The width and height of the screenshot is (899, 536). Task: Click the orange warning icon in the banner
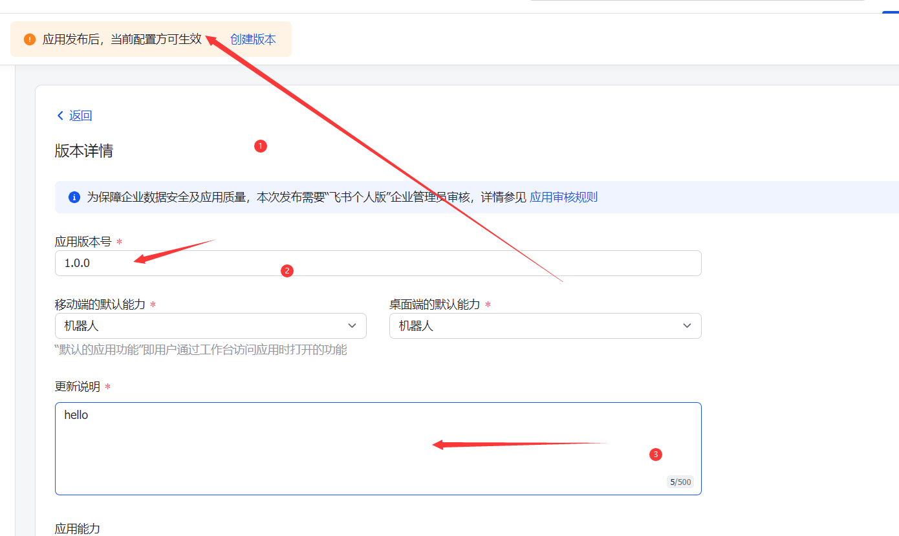[30, 39]
